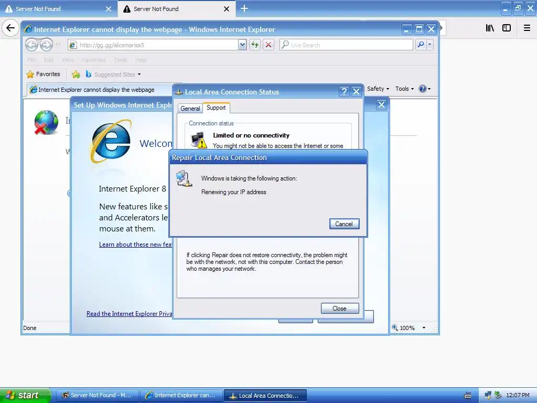537x403 pixels.
Task: Click the safely remove hardware tray icon
Action: coord(498,395)
